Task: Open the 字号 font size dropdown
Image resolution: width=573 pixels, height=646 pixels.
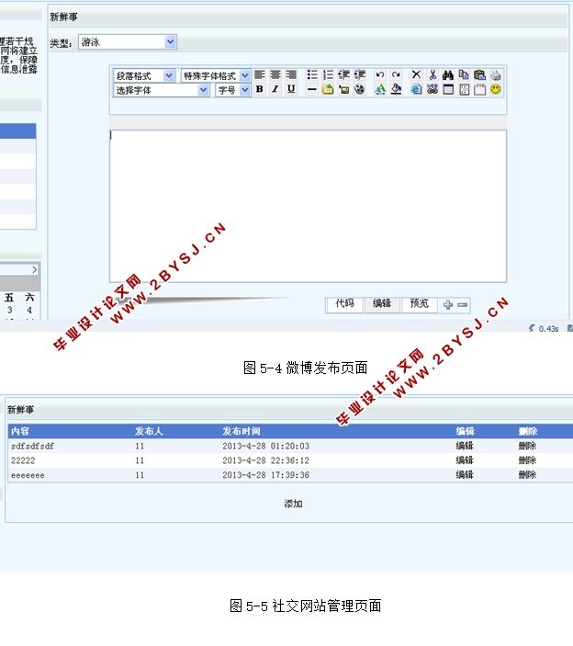Action: (233, 90)
